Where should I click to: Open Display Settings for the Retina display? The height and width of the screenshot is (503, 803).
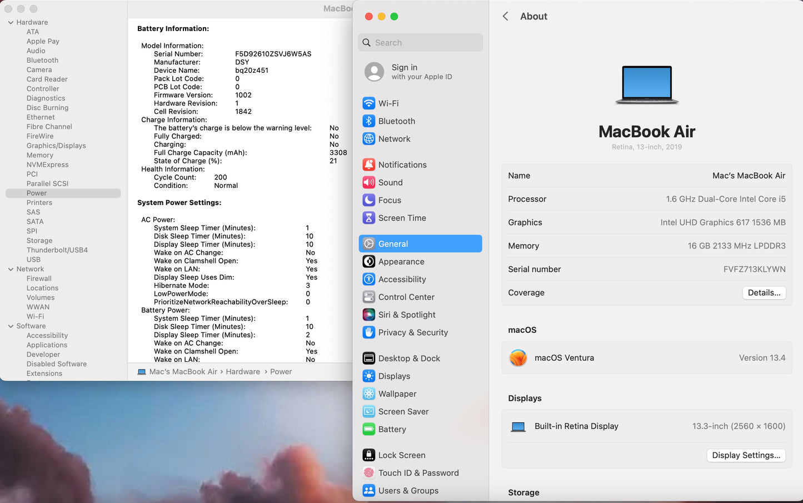746,455
